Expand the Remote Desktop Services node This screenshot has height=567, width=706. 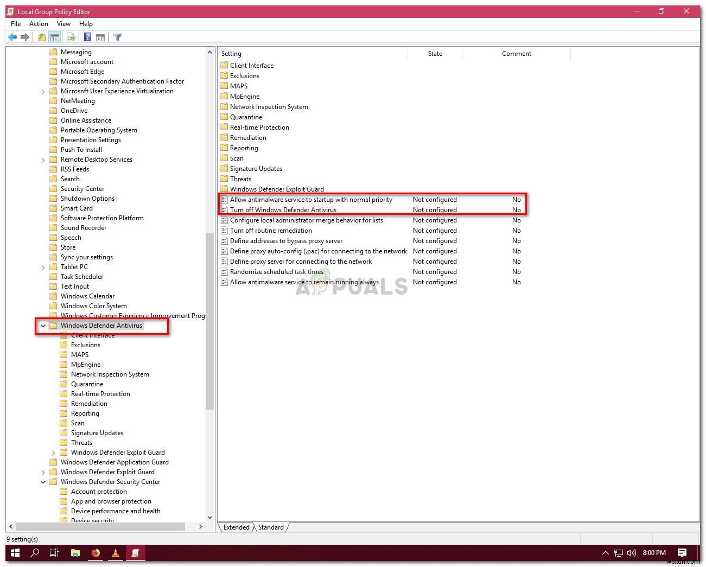[43, 159]
